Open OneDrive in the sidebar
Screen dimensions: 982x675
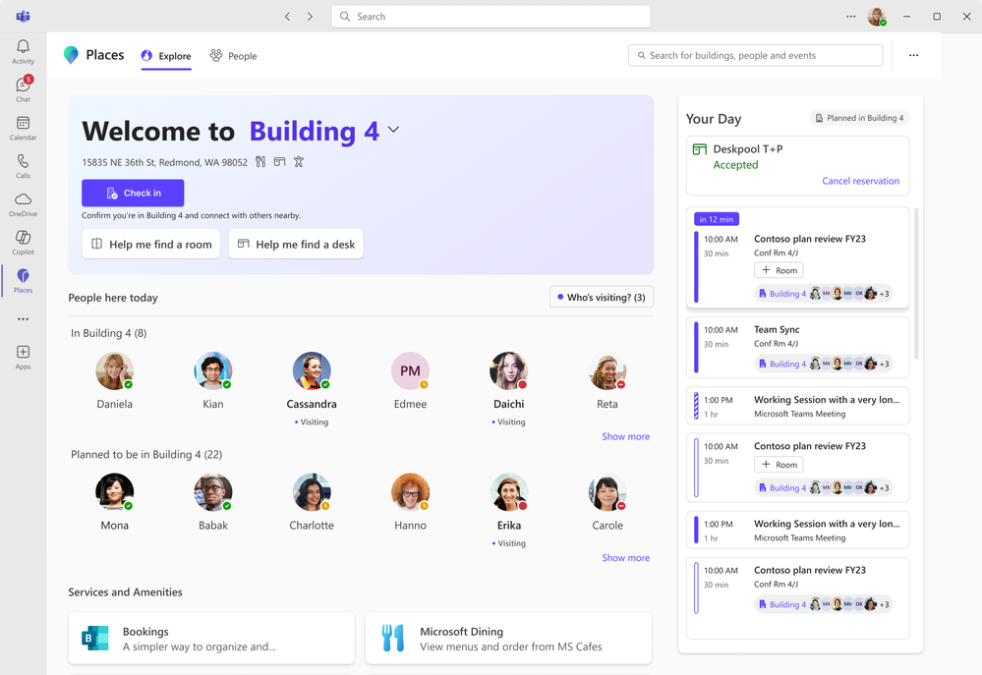[x=23, y=204]
